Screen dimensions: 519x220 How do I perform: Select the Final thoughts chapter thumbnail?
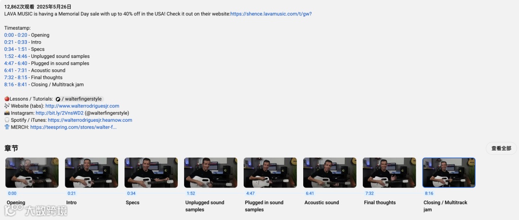[389, 173]
